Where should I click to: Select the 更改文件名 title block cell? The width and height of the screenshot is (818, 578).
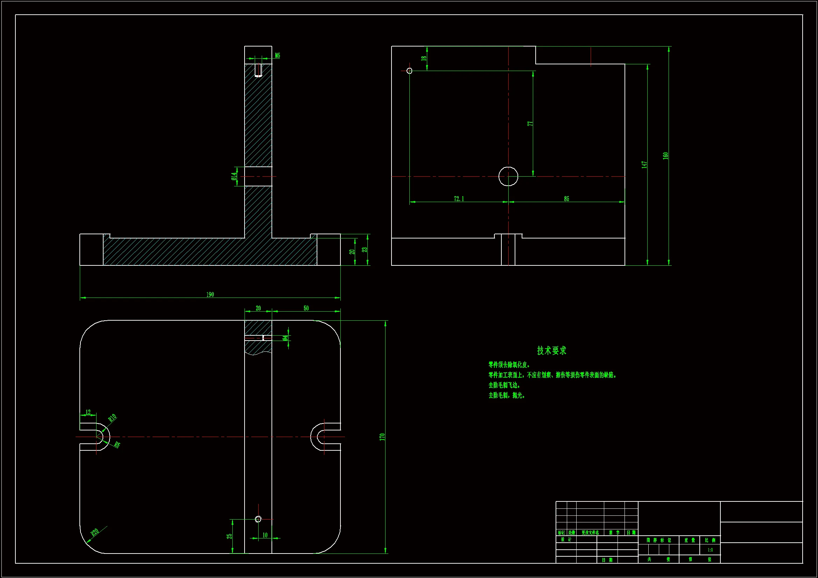coord(590,533)
